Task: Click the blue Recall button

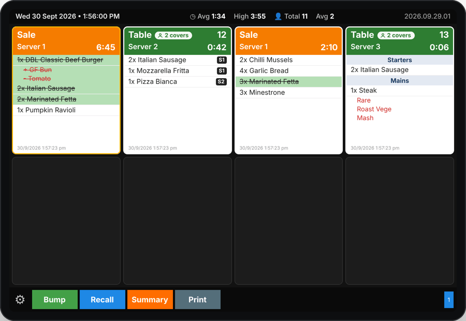Action: (x=102, y=300)
